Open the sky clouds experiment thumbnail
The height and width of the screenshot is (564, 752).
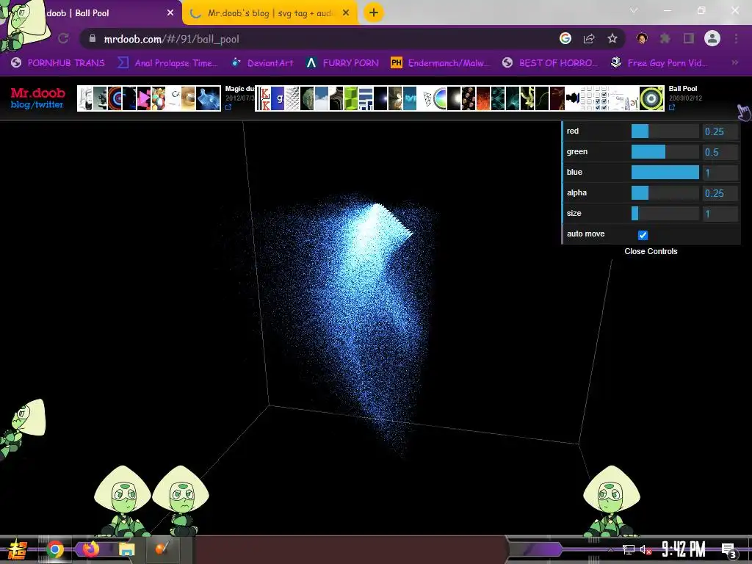[322, 98]
